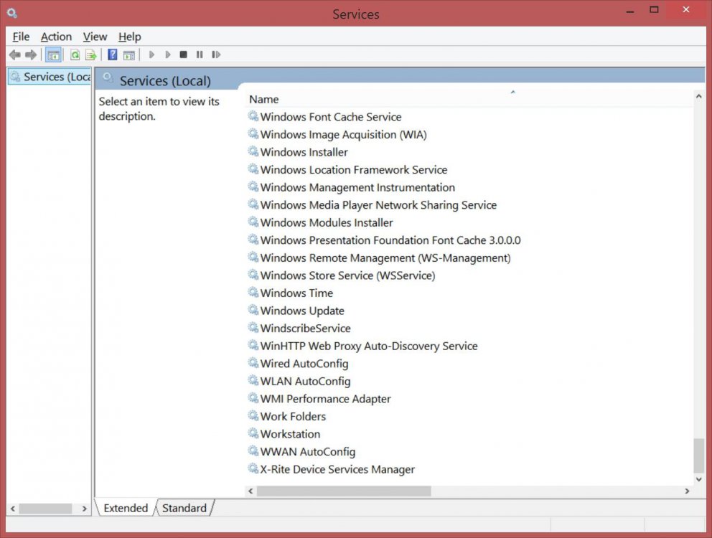Click services list horizontal scrollbar thumb
Viewport: 712px width, 538px height.
[344, 491]
